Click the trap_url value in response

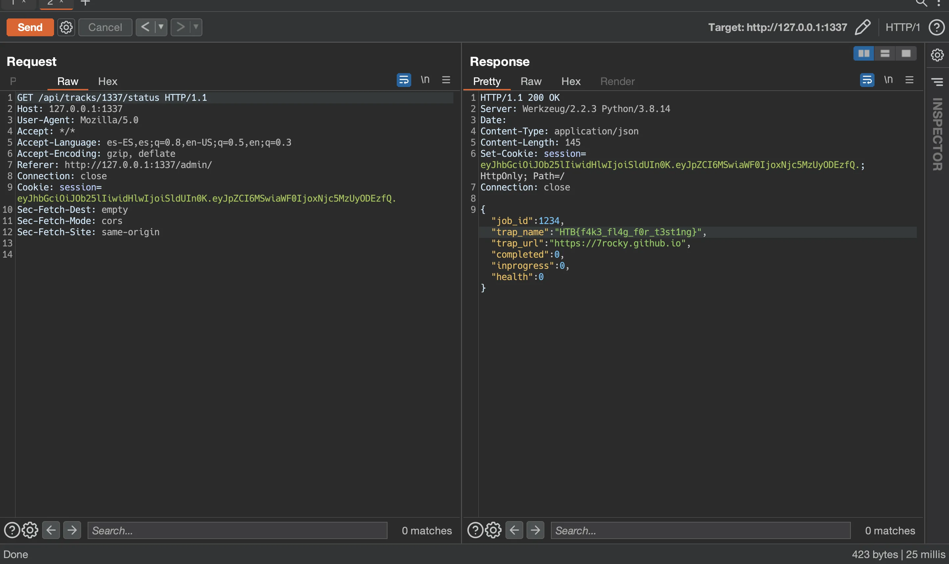pyautogui.click(x=617, y=243)
